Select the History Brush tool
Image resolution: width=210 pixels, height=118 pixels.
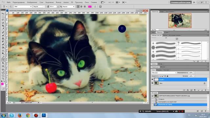click(x=3, y=41)
